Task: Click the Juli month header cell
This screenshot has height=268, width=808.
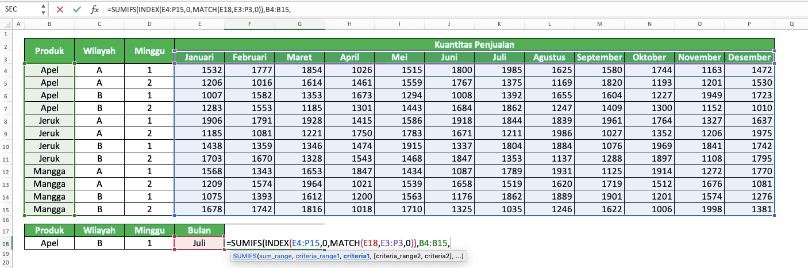Action: [x=499, y=57]
